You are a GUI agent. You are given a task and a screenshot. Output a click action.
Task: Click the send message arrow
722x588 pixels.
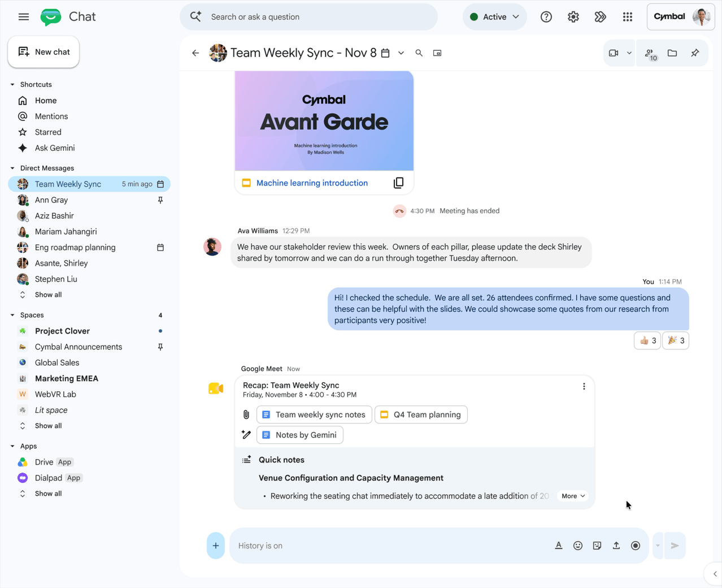(x=675, y=546)
